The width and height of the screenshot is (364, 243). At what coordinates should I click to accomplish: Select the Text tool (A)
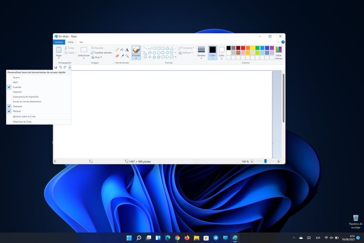point(127,50)
